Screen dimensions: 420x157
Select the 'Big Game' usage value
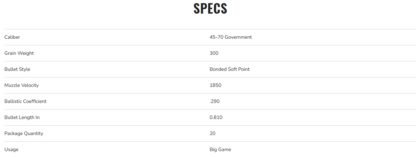(x=220, y=149)
